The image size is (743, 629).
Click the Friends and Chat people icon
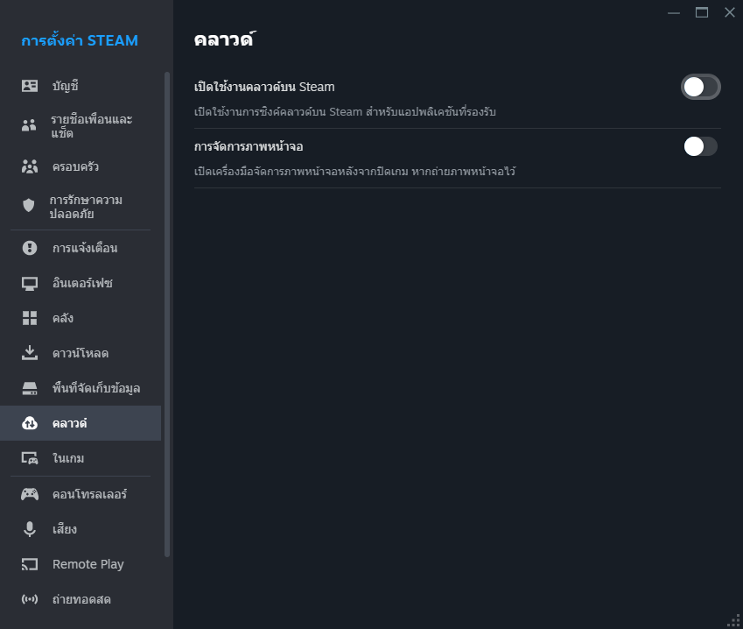(x=30, y=126)
